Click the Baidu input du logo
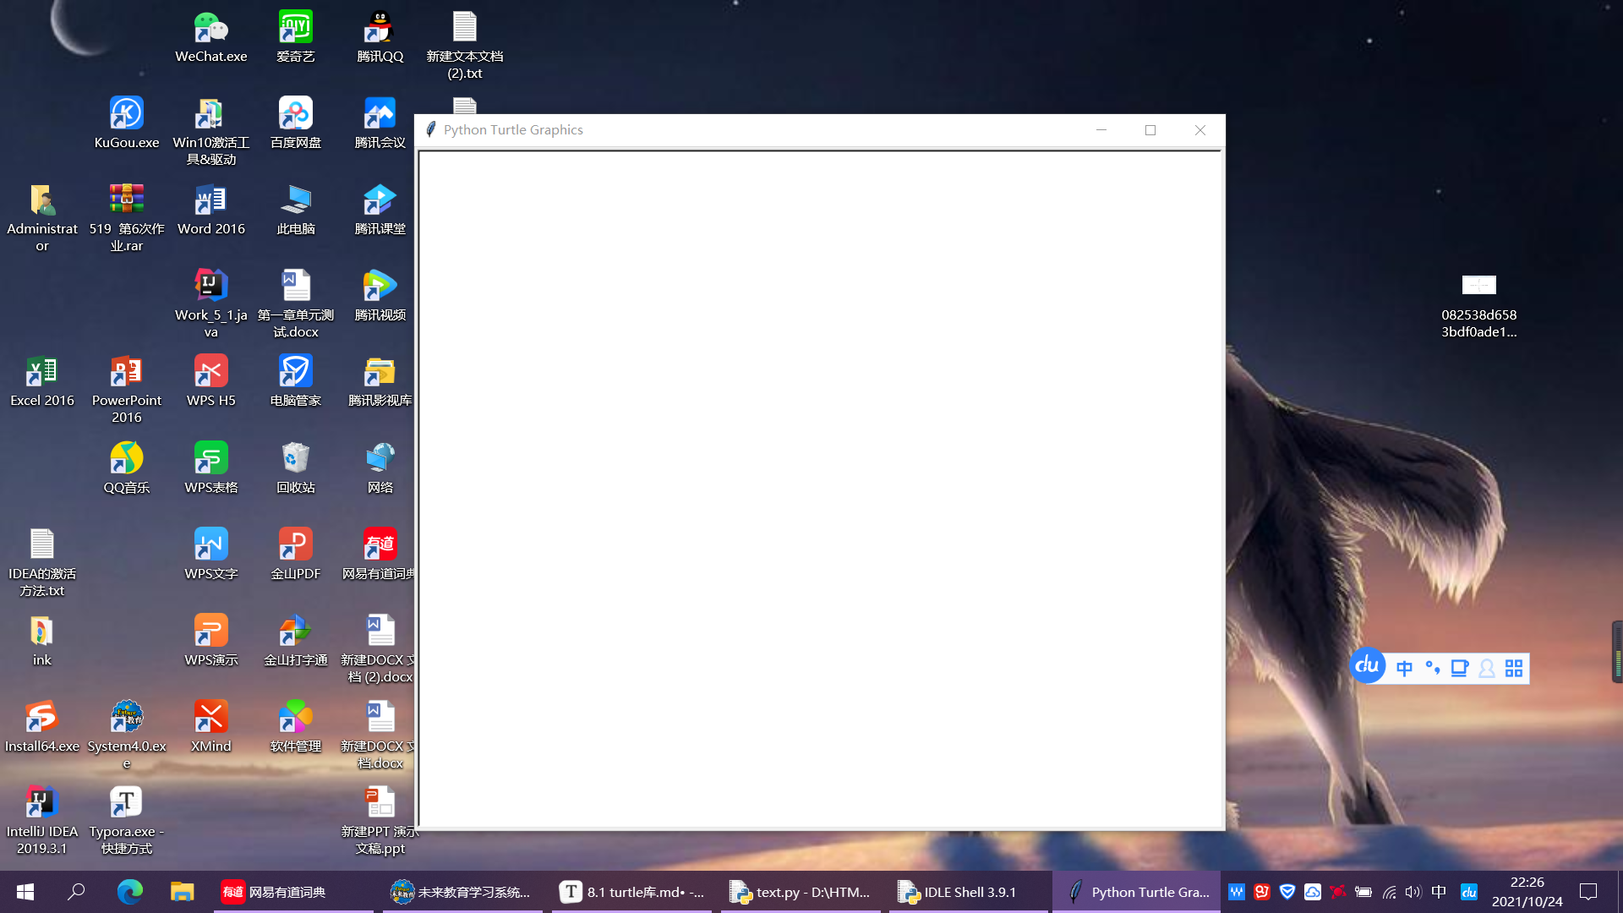 1367,666
